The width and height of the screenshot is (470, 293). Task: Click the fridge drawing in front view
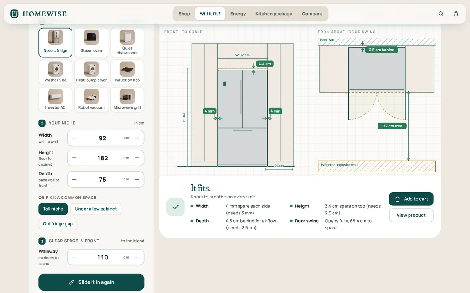point(242,118)
